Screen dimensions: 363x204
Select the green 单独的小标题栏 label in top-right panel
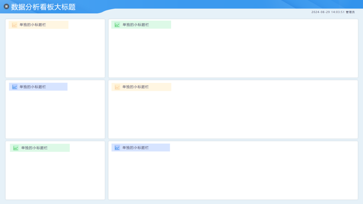[x=136, y=25]
